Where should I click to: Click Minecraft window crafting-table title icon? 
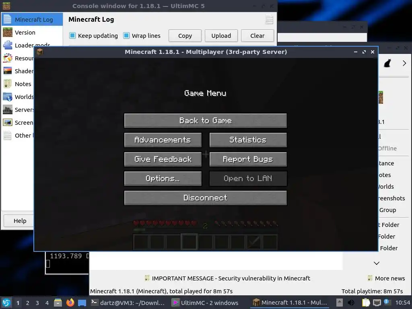(40, 52)
